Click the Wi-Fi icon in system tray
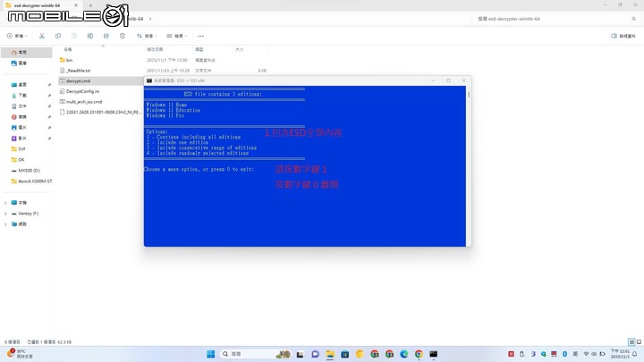Screen dimensions: 644x362 586,354
